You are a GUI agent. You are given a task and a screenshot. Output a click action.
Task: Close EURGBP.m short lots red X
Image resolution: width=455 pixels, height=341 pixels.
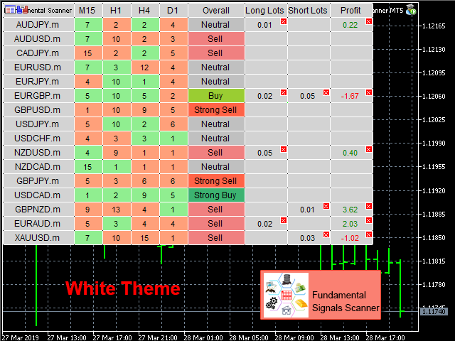tap(326, 92)
